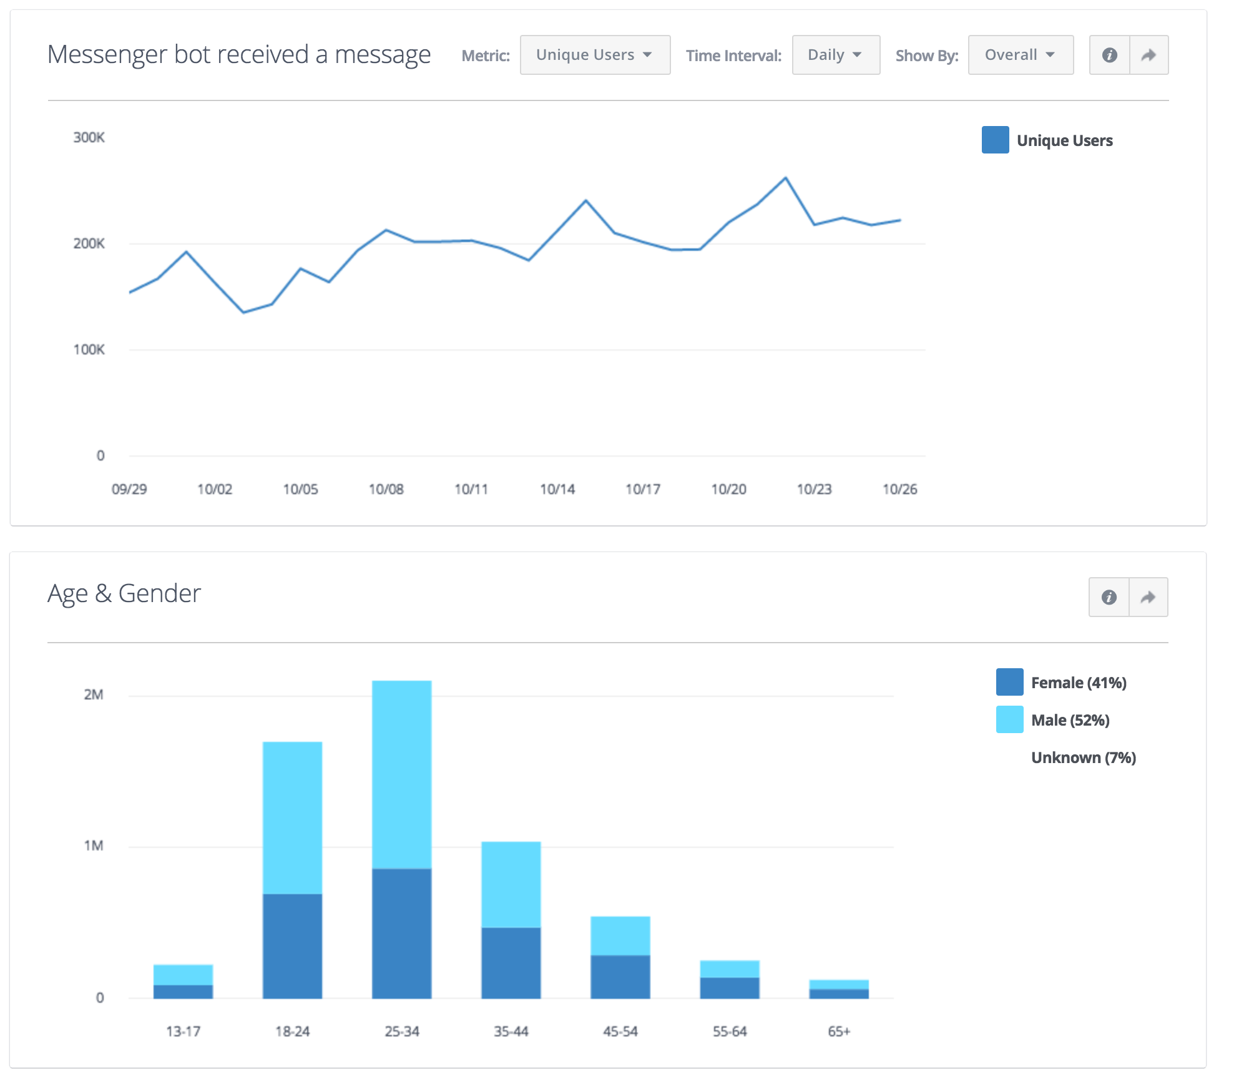Click share arrow icon on Messenger bot chart

tap(1148, 55)
